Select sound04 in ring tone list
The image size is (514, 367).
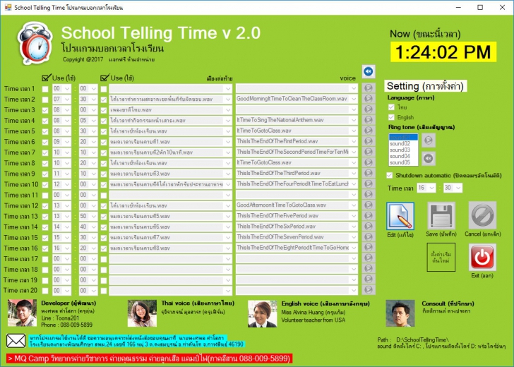pyautogui.click(x=403, y=156)
